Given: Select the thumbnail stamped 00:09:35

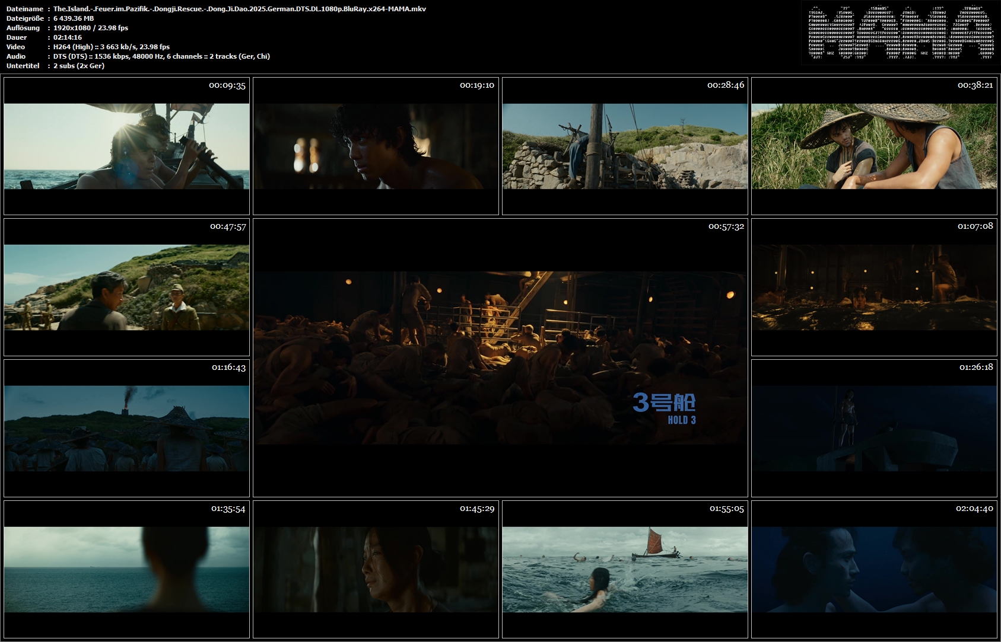Looking at the screenshot, I should 126,146.
